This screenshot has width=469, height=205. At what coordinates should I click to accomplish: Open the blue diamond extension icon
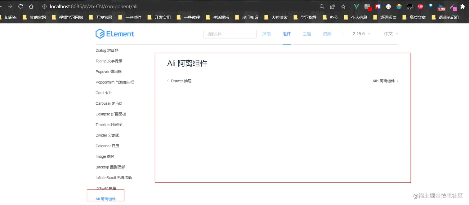click(x=431, y=6)
